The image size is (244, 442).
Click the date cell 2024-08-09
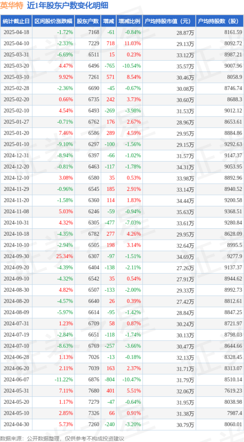coord(17,313)
